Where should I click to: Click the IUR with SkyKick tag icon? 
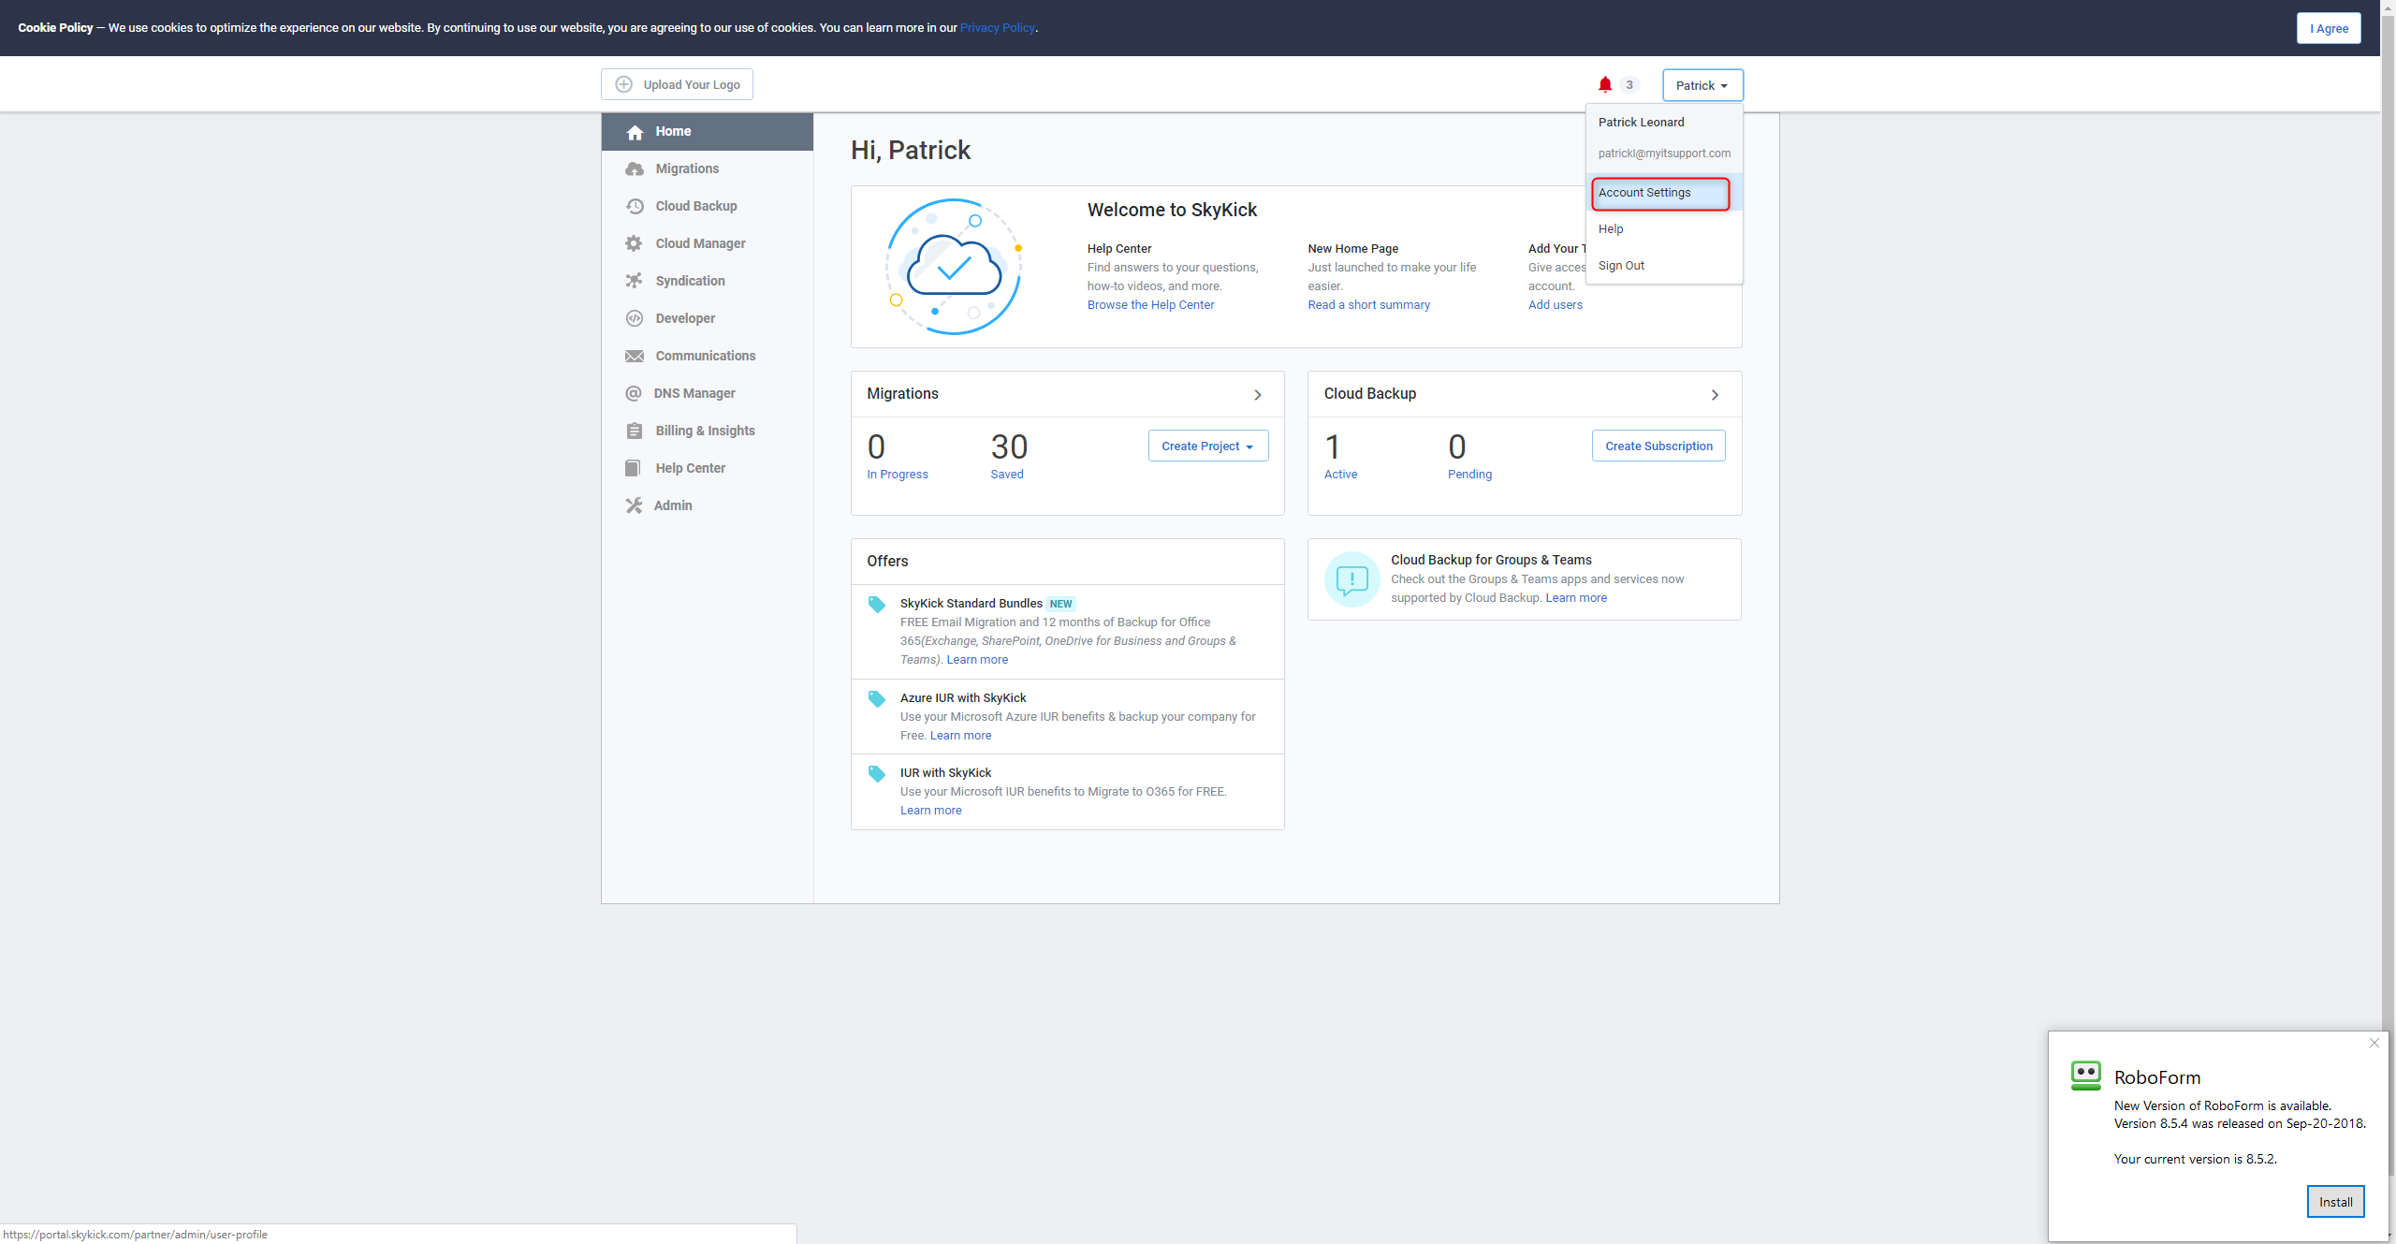click(876, 774)
